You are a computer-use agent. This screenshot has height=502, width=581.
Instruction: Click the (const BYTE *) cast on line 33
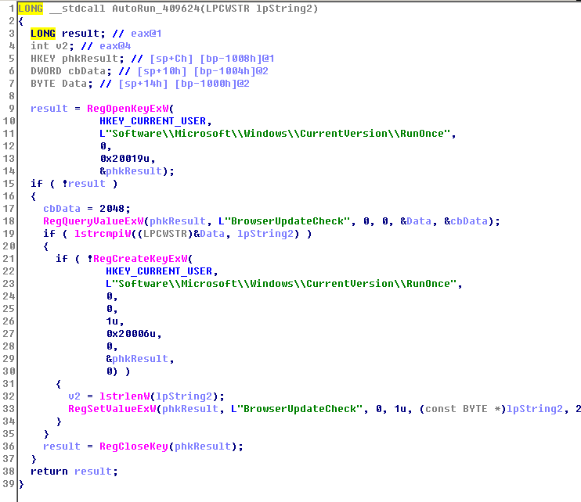click(x=463, y=409)
